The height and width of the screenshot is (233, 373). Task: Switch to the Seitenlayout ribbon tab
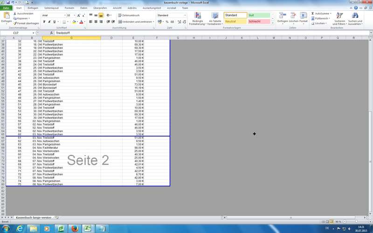point(51,8)
